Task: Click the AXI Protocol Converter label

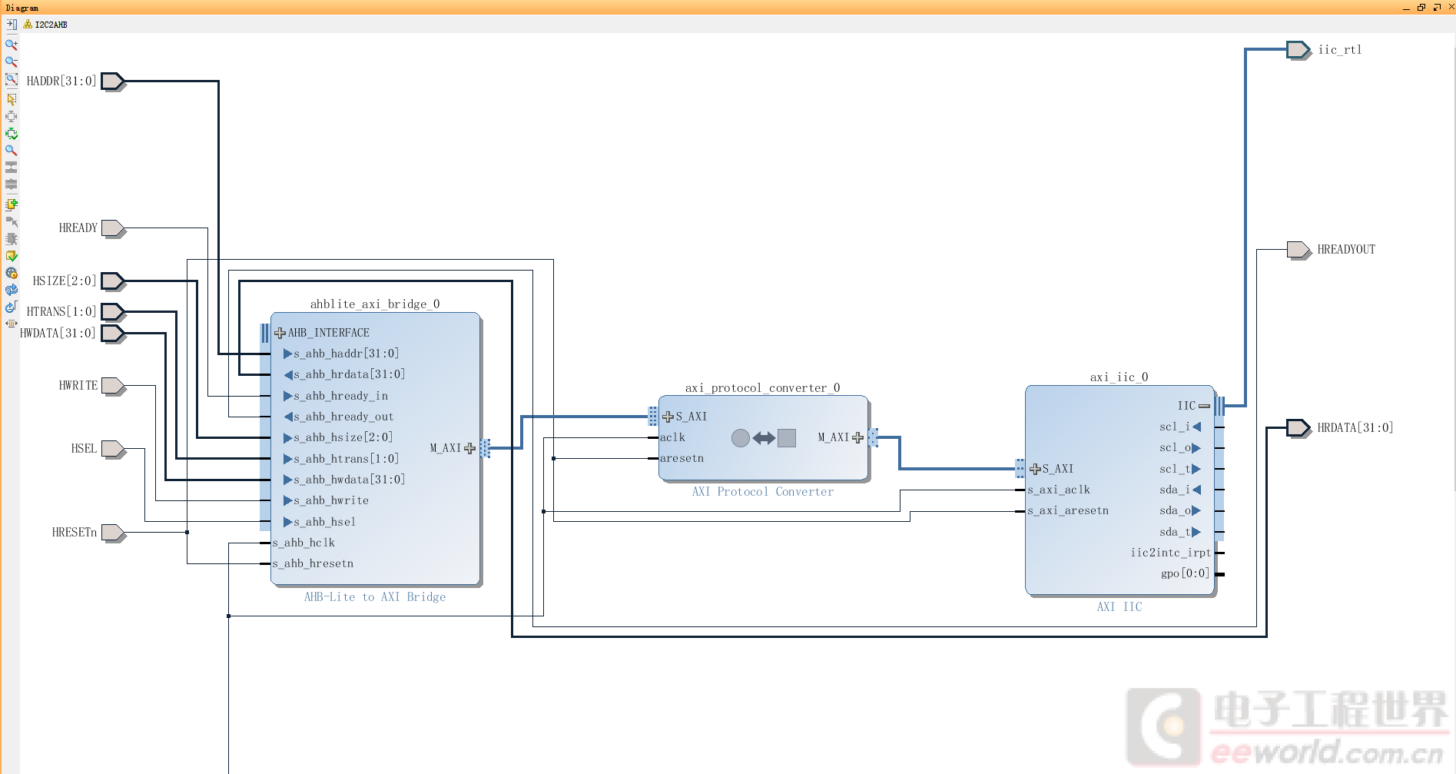Action: 763,492
